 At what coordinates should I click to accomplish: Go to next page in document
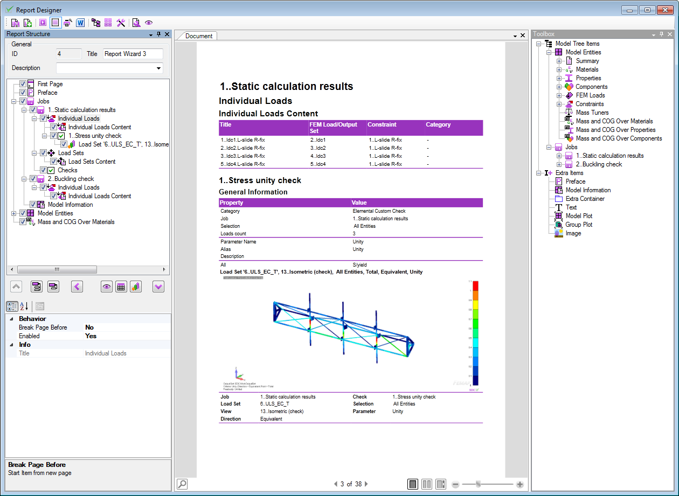(366, 484)
